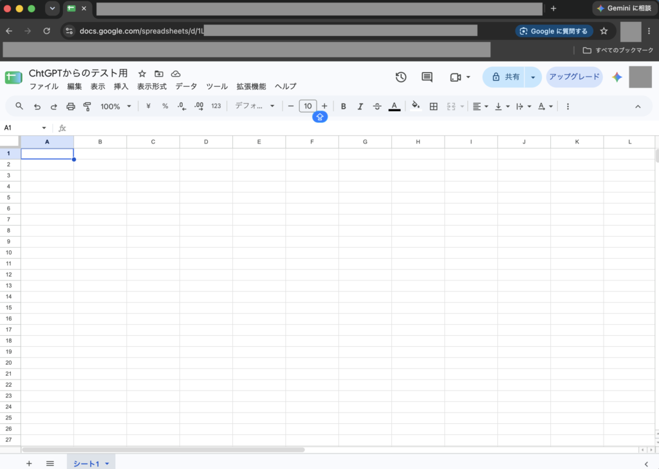This screenshot has height=469, width=659.
Task: Select row 10 header
Action: pos(9,253)
